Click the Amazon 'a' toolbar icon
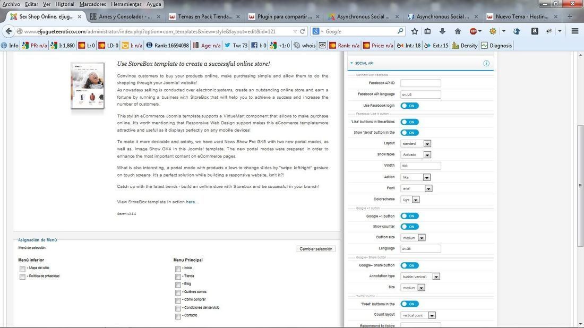The width and height of the screenshot is (584, 328). click(x=535, y=32)
